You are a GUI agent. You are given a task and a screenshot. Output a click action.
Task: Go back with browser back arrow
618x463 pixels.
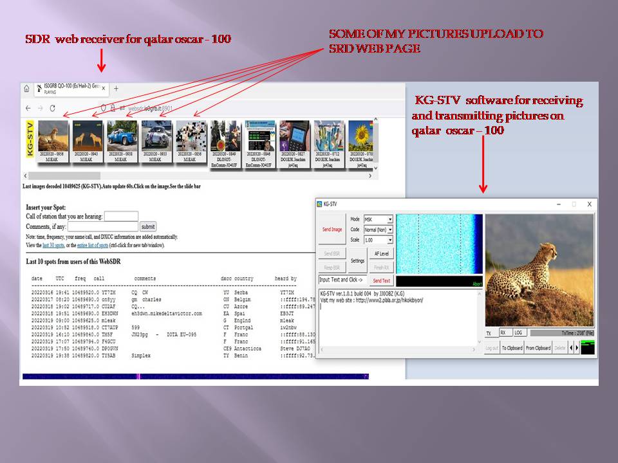28,108
